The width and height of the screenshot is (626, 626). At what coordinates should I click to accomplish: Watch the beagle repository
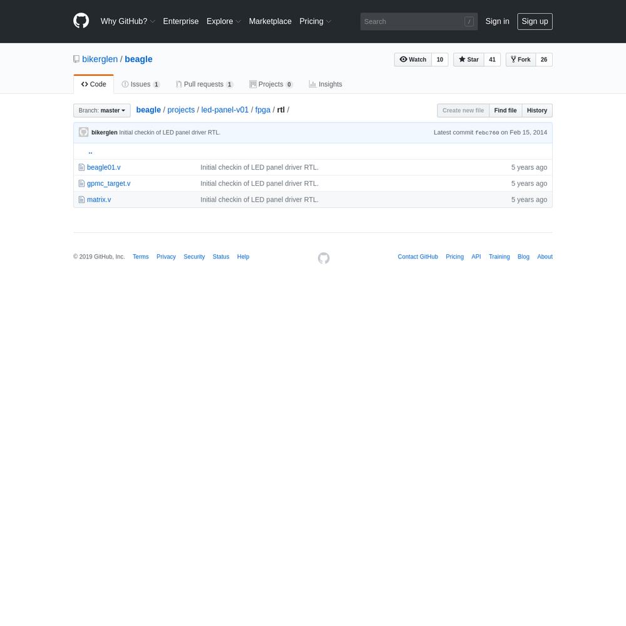tap(413, 59)
